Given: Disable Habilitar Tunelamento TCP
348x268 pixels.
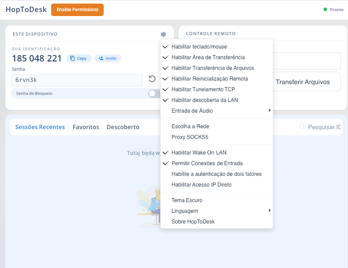Looking at the screenshot, I should point(217,89).
